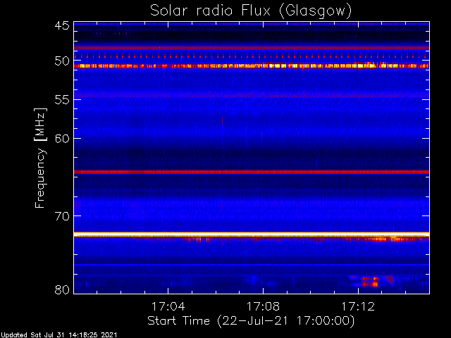The image size is (451, 338).
Task: Click the 'Updated Sat Jul 31' timestamp text
Action: 58,335
